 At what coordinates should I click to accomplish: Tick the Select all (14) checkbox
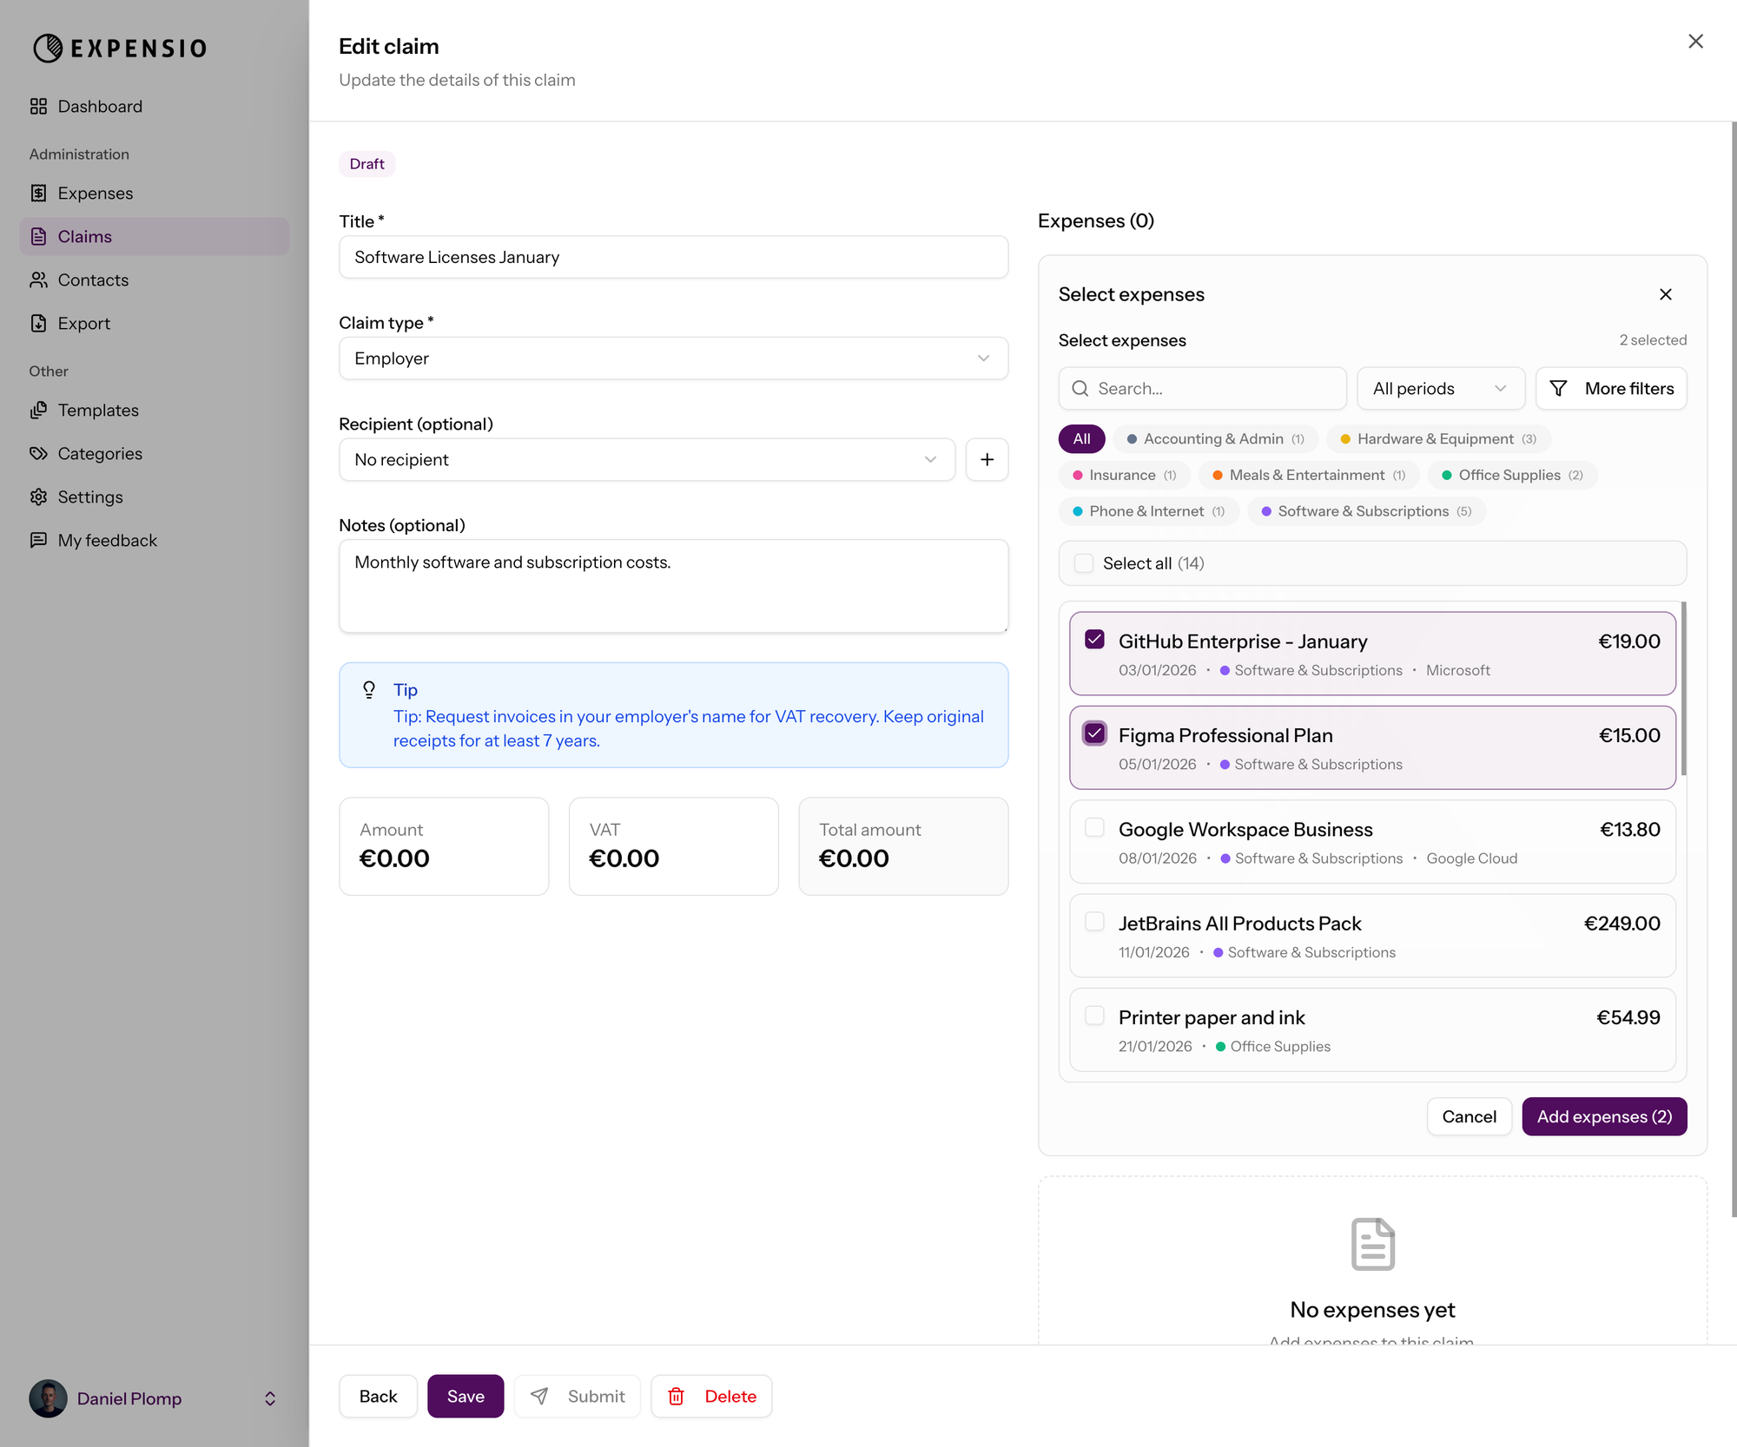click(1084, 563)
